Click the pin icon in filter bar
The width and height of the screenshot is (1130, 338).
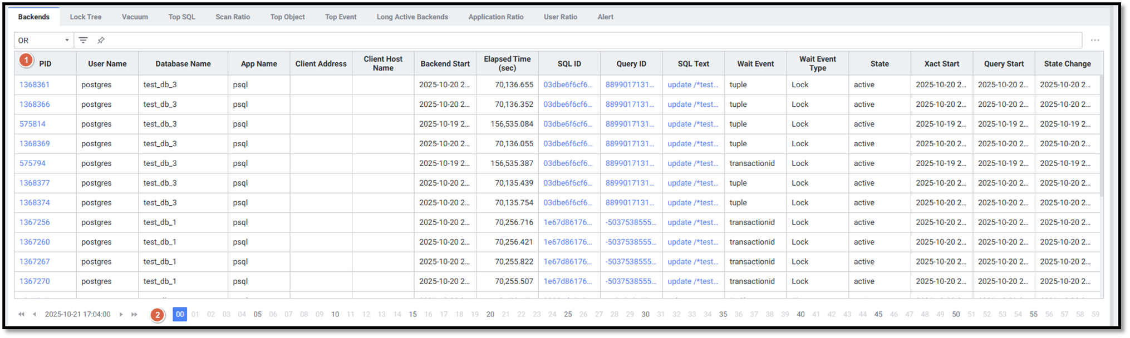pos(101,40)
